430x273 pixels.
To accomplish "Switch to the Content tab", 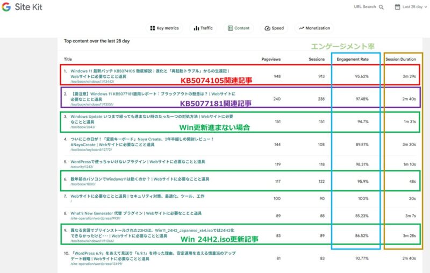I will [x=239, y=28].
